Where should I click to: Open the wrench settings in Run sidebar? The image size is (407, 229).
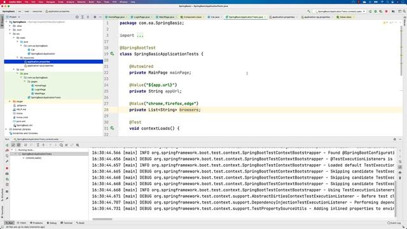[x=7, y=162]
